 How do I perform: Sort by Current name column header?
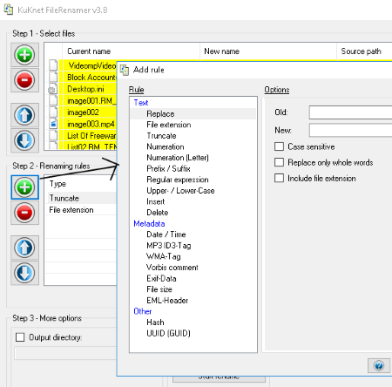tap(131, 51)
